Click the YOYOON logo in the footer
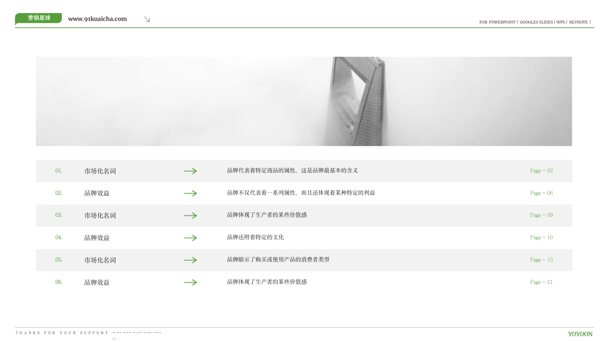The width and height of the screenshot is (608, 342). [x=581, y=334]
